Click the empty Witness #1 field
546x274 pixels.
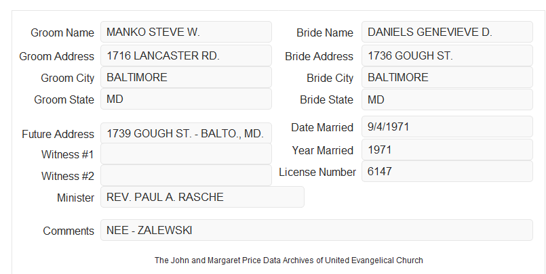(186, 154)
